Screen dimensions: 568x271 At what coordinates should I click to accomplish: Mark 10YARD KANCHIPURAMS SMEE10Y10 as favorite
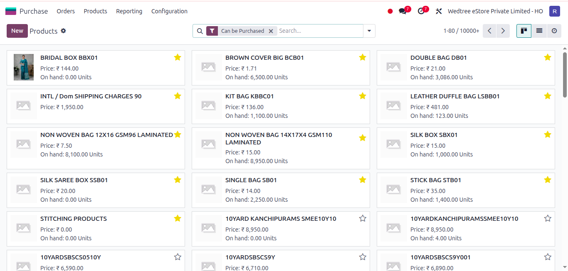[363, 218]
